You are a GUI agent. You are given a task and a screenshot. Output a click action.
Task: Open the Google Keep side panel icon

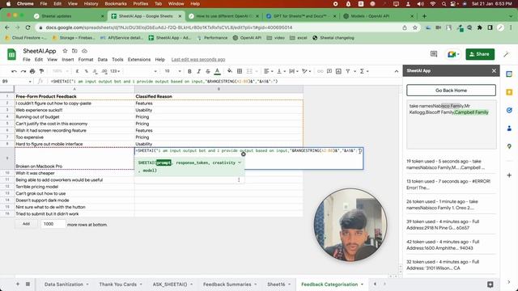(x=509, y=92)
